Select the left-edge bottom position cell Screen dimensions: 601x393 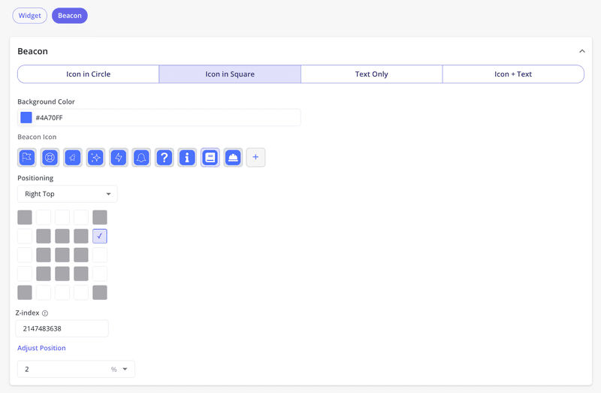point(25,274)
